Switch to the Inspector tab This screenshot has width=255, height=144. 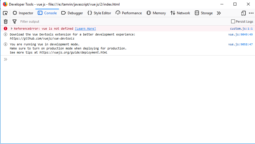pos(23,13)
